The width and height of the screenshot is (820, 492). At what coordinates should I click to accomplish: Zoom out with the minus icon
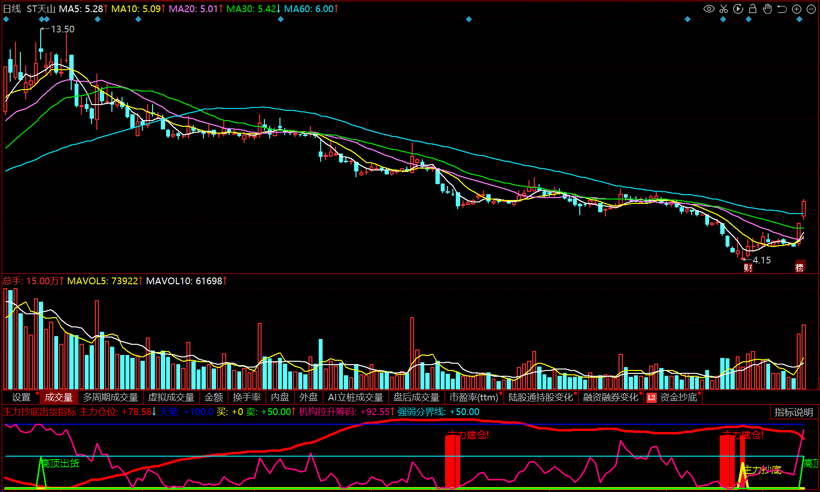coord(811,9)
